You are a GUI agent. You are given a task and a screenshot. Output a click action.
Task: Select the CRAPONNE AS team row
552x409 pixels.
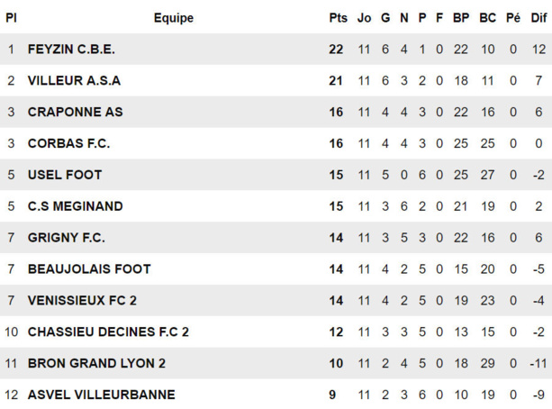point(76,113)
